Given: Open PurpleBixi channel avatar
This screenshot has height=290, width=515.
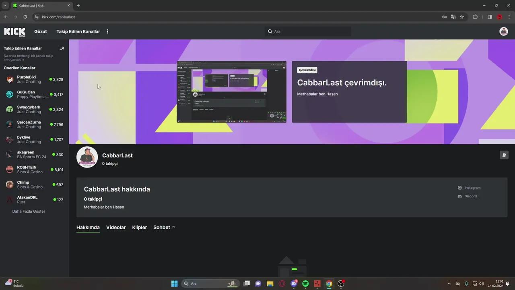Looking at the screenshot, I should [x=10, y=79].
